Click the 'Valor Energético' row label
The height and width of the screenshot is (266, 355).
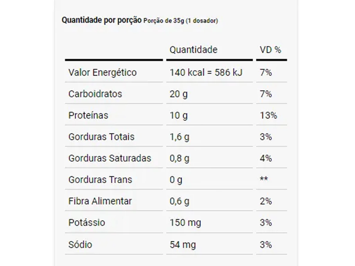(103, 73)
